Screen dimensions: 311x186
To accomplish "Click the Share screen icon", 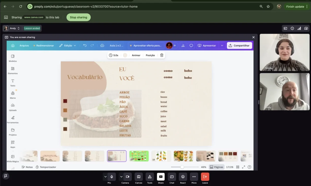I will [161, 177].
